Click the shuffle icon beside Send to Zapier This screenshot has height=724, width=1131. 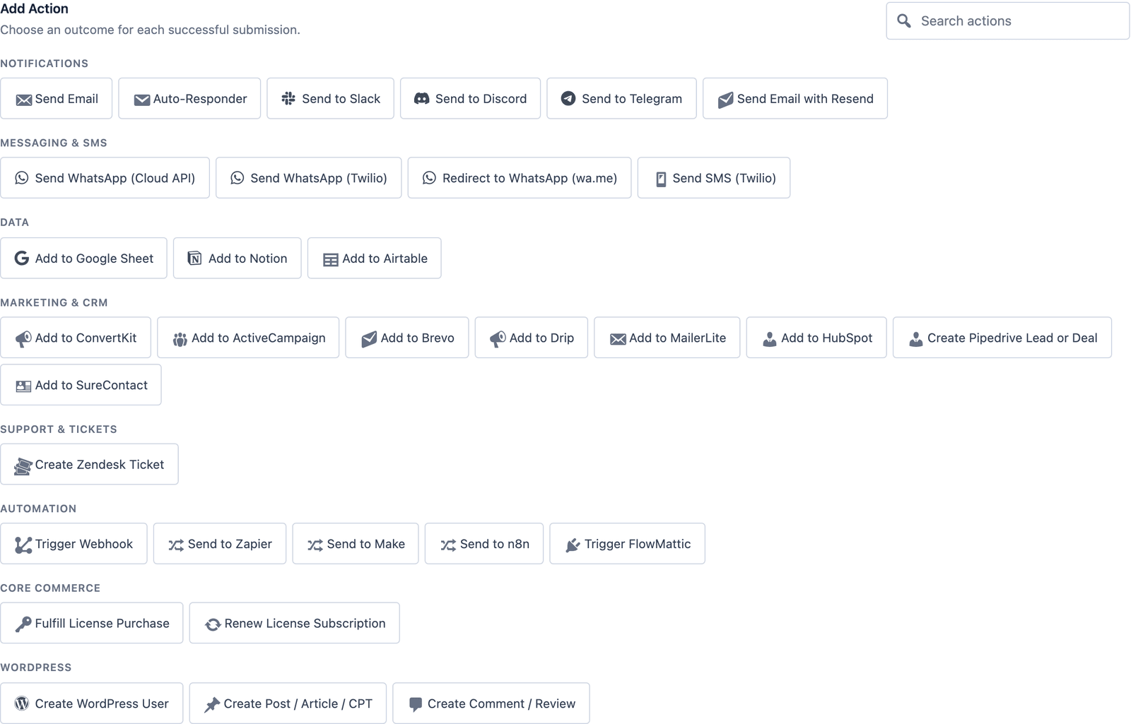(176, 545)
